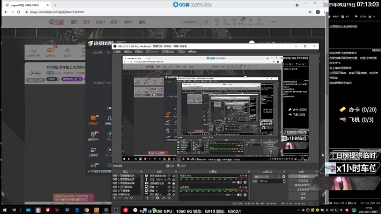The width and height of the screenshot is (381, 214).
Task: Add a new source with plus icon
Action: [147, 198]
